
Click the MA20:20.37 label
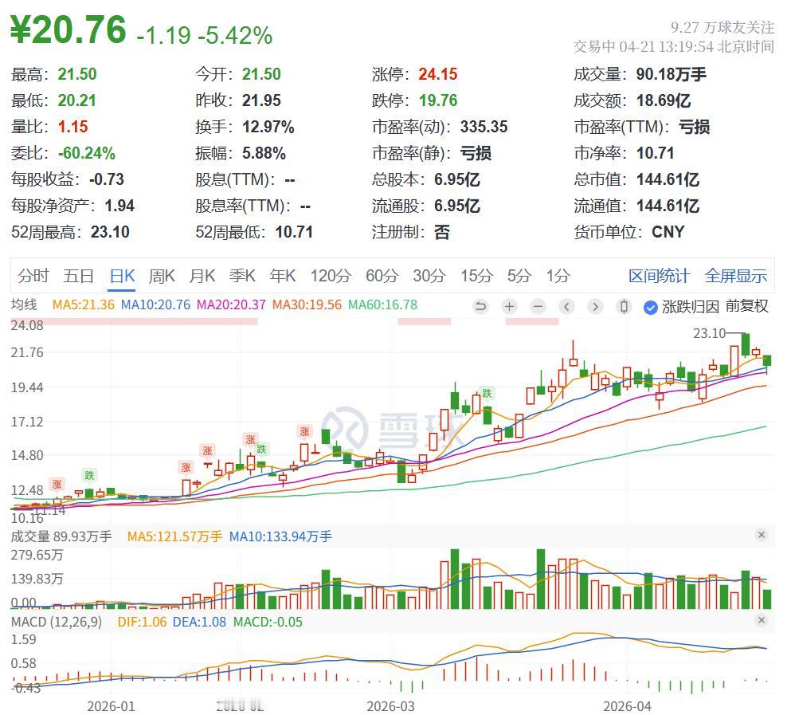(231, 305)
